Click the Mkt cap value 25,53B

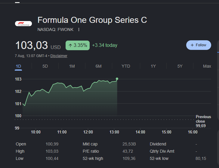click(x=129, y=144)
